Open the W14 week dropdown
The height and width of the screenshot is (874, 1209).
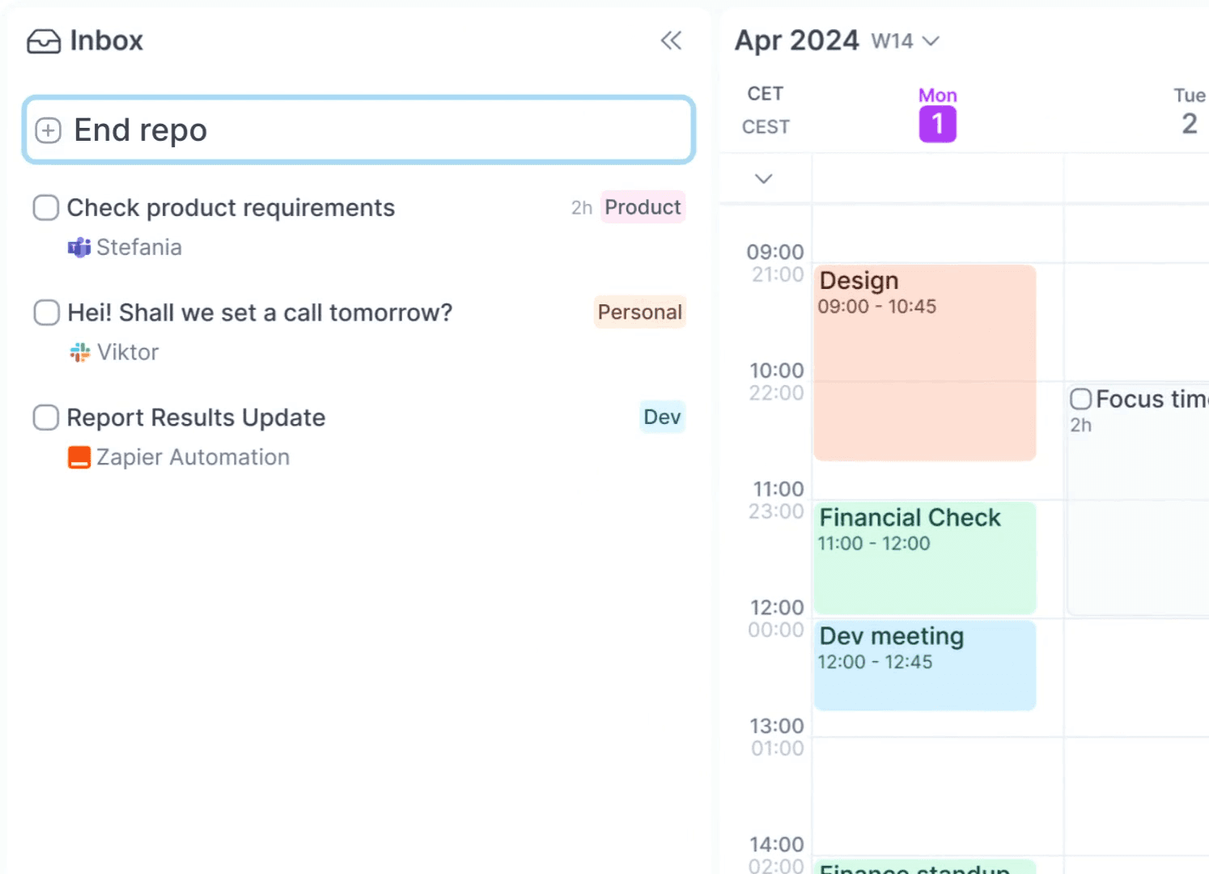(x=906, y=41)
